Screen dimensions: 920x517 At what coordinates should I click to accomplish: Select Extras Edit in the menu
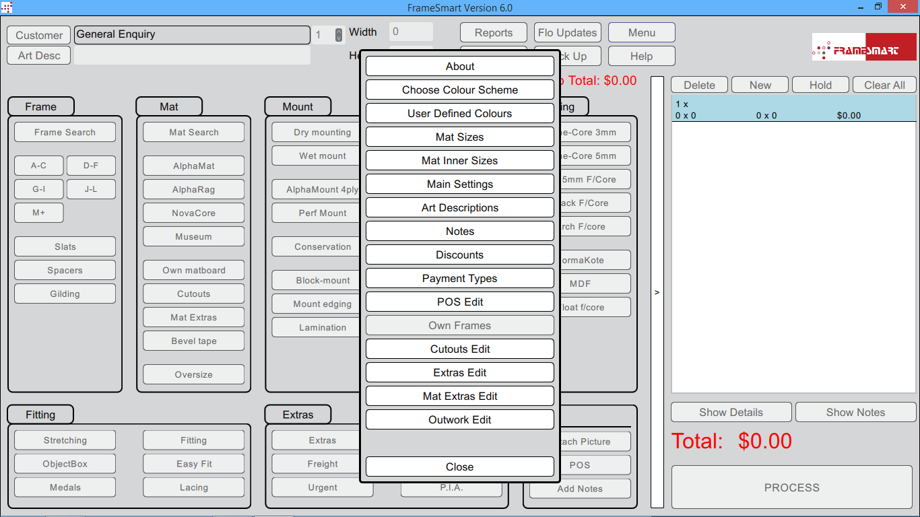(x=460, y=372)
